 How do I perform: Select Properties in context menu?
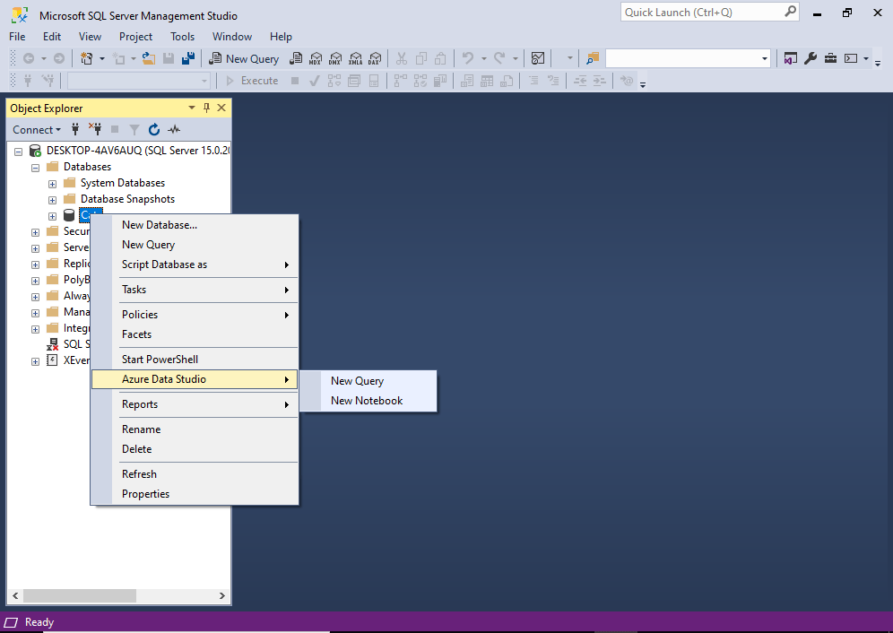pyautogui.click(x=195, y=494)
